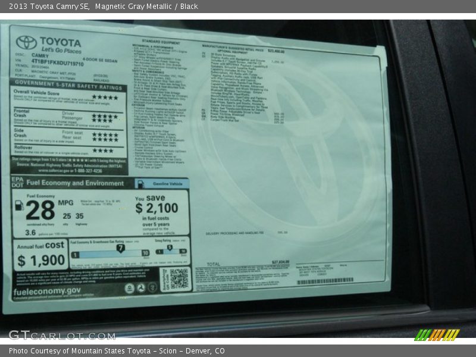Click the fueleconomy.gov web address

(x=47, y=291)
